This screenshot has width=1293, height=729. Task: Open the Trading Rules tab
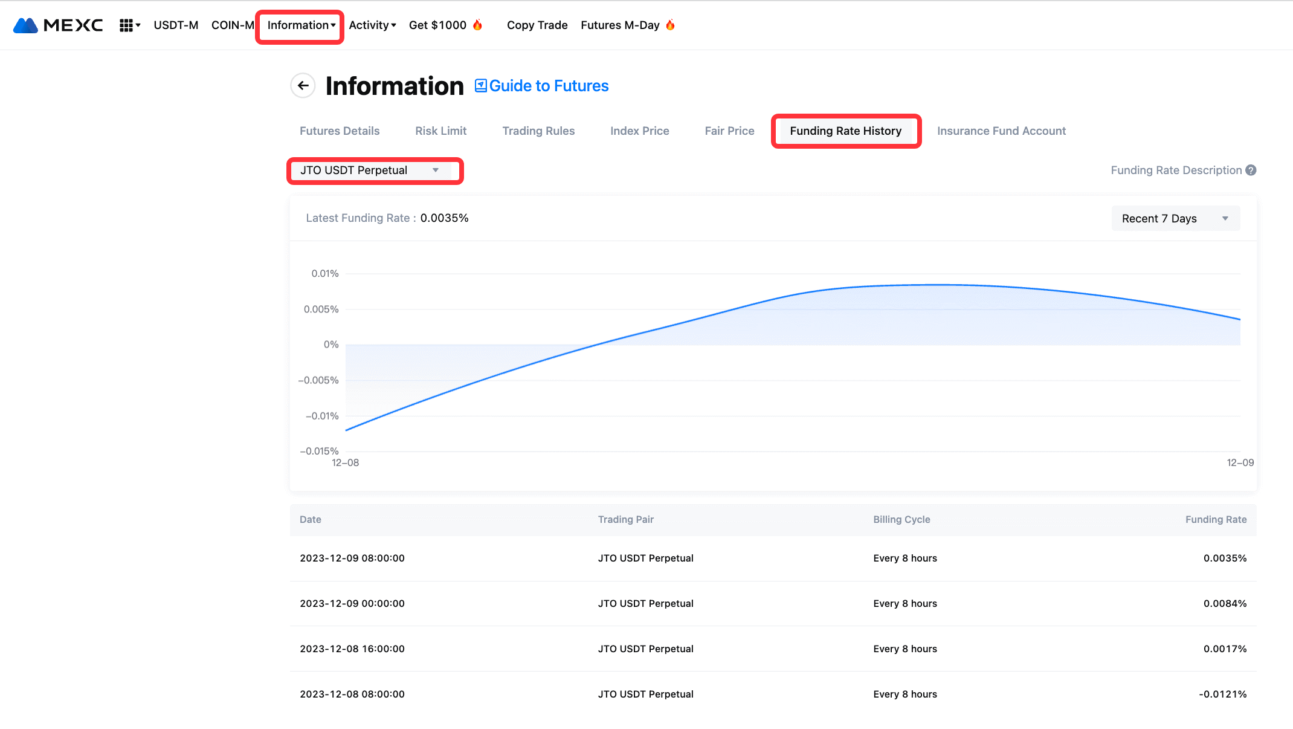[538, 131]
